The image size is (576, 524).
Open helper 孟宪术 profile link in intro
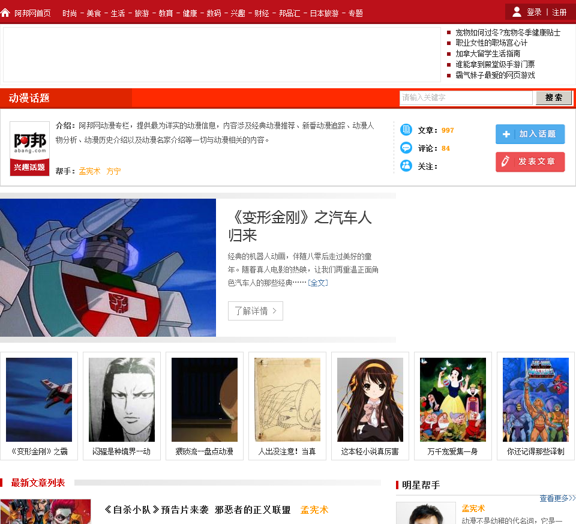pyautogui.click(x=89, y=171)
